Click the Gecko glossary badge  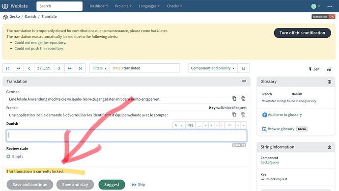click(x=302, y=129)
